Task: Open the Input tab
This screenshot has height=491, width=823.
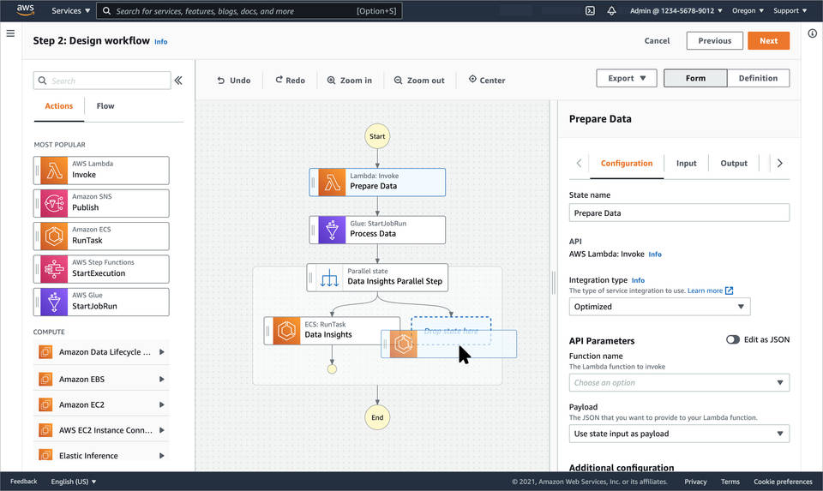Action: [686, 163]
